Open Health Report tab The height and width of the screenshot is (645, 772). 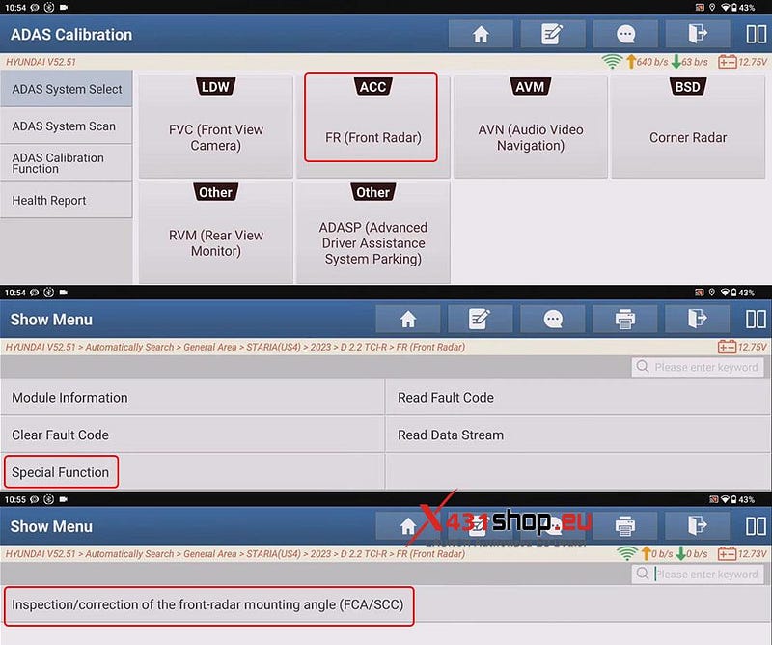tap(67, 200)
